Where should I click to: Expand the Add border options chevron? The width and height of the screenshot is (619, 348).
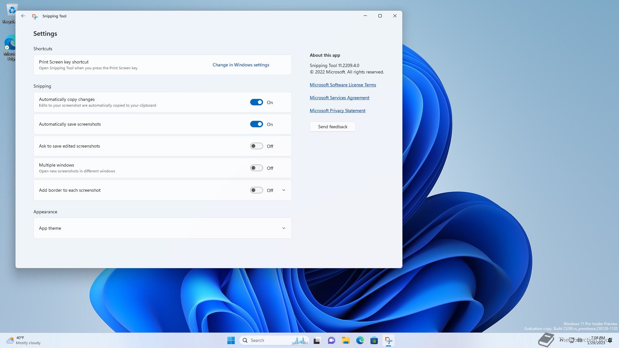[x=284, y=190]
